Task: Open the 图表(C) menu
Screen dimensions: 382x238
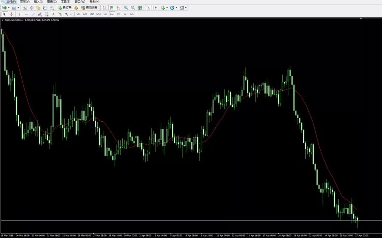Action: pyautogui.click(x=52, y=2)
